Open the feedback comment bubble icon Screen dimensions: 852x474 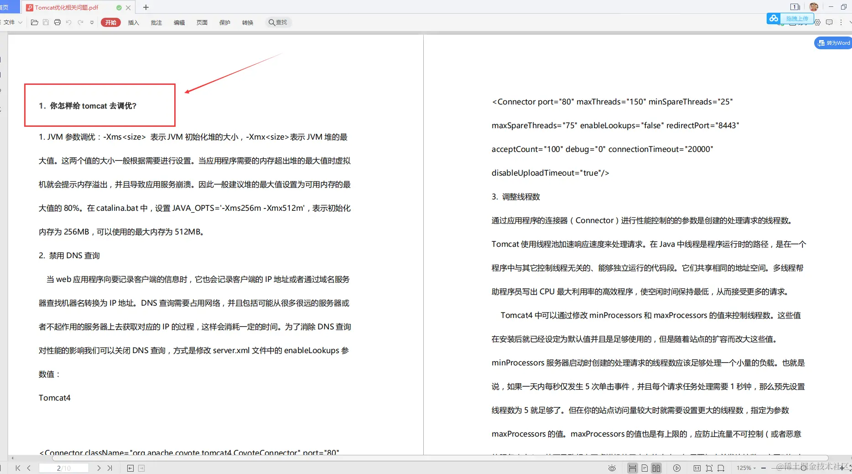point(829,22)
